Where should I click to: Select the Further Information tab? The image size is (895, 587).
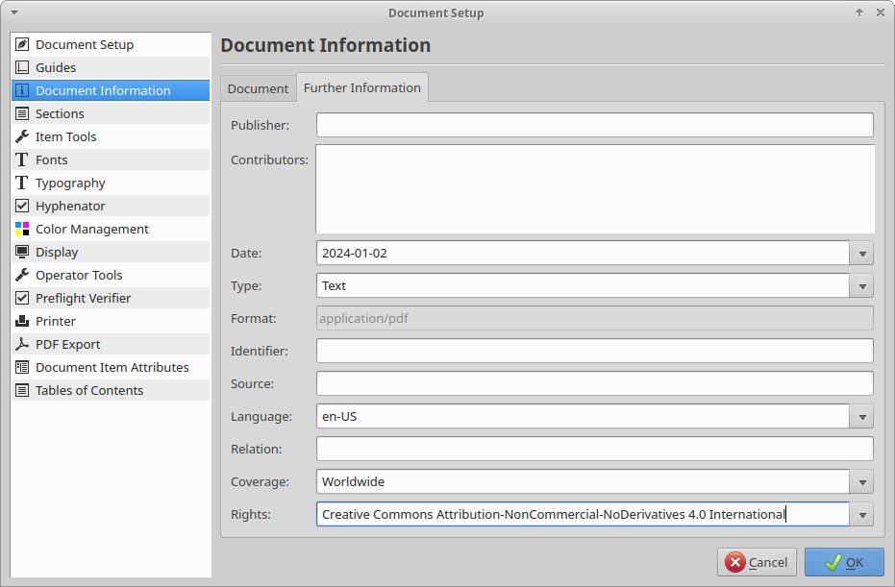click(362, 87)
